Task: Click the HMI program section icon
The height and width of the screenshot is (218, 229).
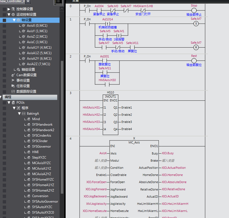Action: 29,152
